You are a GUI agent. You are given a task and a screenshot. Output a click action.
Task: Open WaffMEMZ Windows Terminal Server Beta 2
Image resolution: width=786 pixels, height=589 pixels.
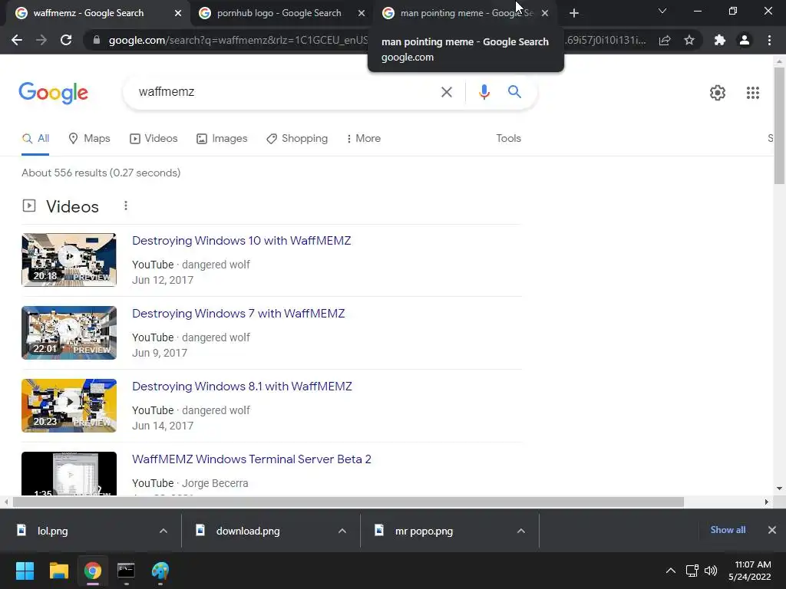click(252, 459)
